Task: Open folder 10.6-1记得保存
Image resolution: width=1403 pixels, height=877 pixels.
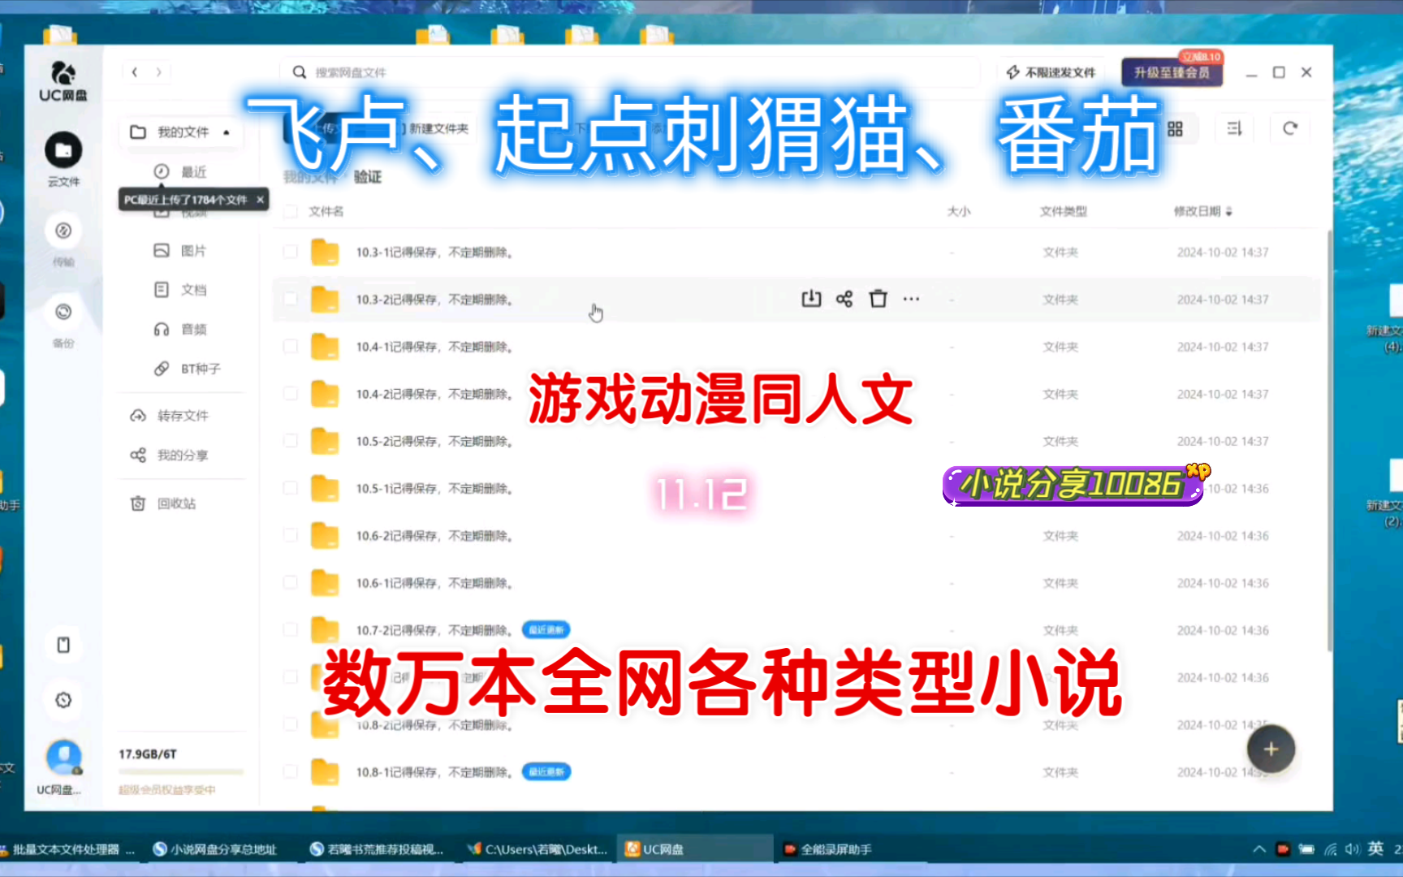Action: click(434, 583)
